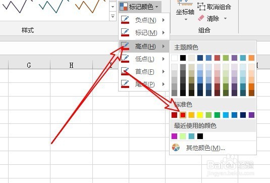The height and width of the screenshot is (183, 270).
Task: Open the 清除 dropdown arrow
Action: 225,18
